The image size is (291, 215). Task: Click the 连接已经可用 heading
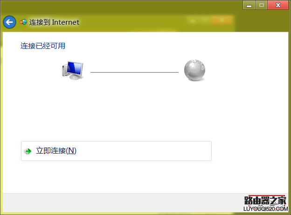pos(43,46)
